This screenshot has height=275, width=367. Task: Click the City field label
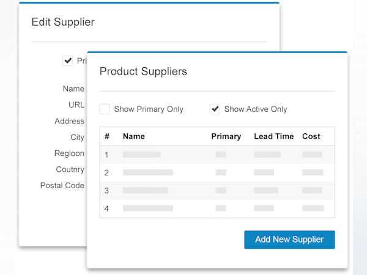[x=77, y=137]
